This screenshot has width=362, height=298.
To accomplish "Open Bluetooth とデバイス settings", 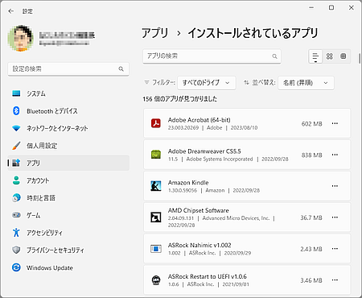I will point(68,111).
